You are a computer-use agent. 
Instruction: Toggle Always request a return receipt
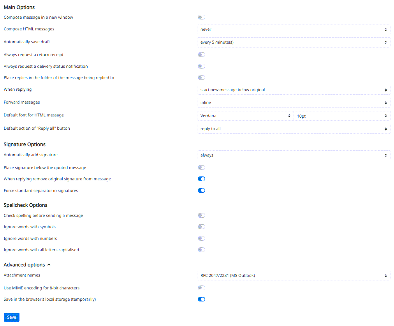(x=201, y=55)
